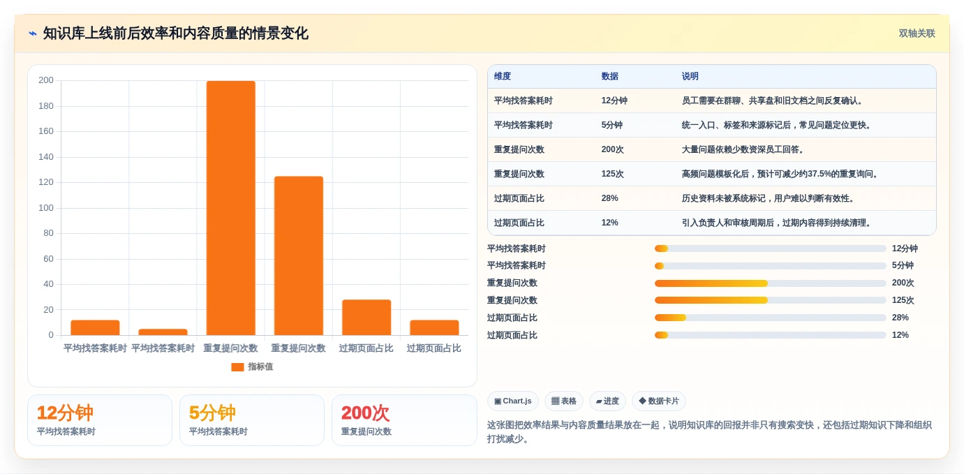Click the shortest chart bar at 5
The height and width of the screenshot is (474, 964).
pyautogui.click(x=163, y=332)
